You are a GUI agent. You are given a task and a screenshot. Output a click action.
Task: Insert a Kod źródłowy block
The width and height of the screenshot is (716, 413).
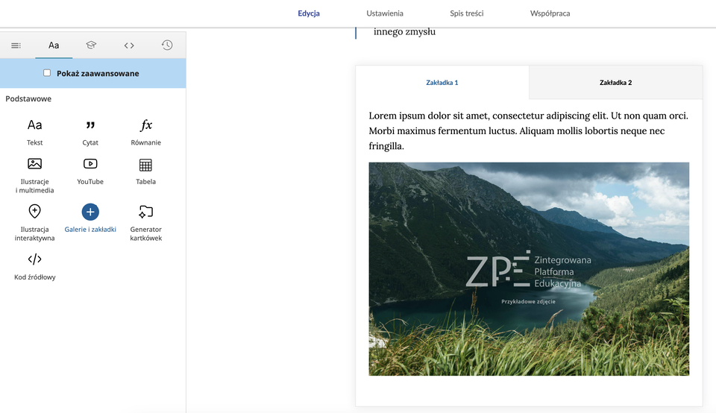(35, 265)
